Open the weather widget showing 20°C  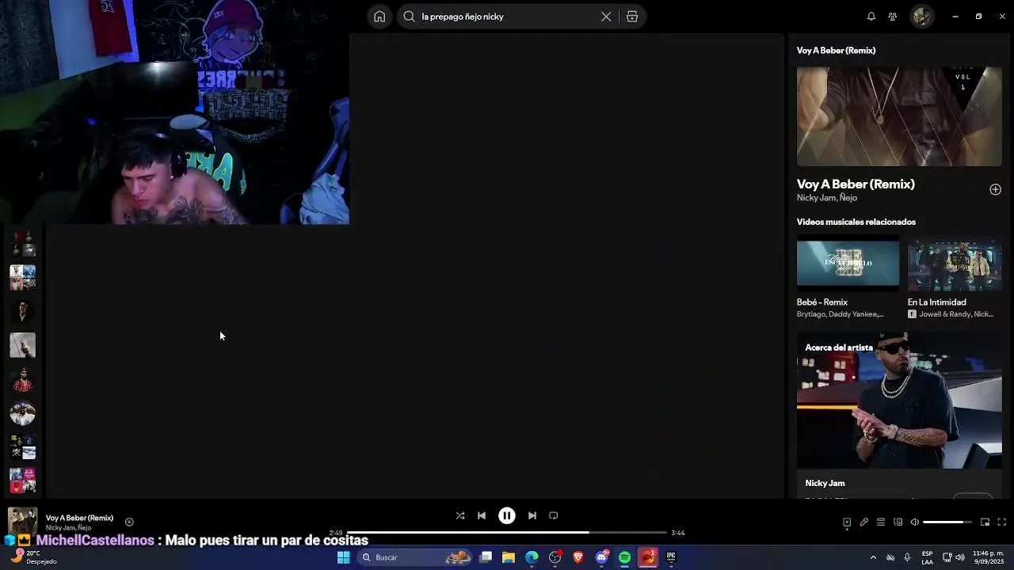point(33,557)
